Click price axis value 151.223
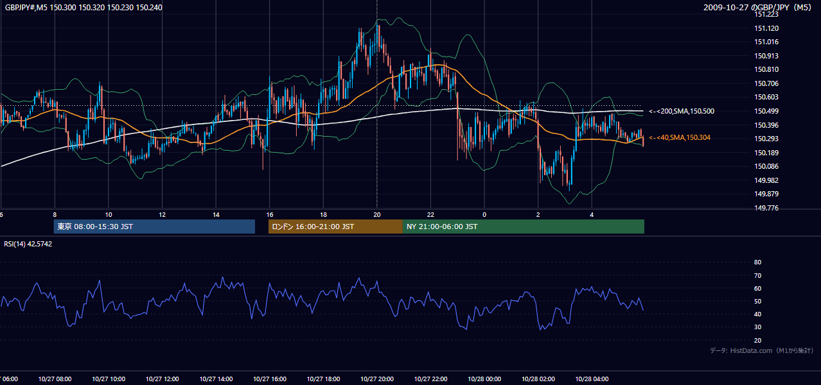Screen dimensions: 821x385 click(x=768, y=15)
